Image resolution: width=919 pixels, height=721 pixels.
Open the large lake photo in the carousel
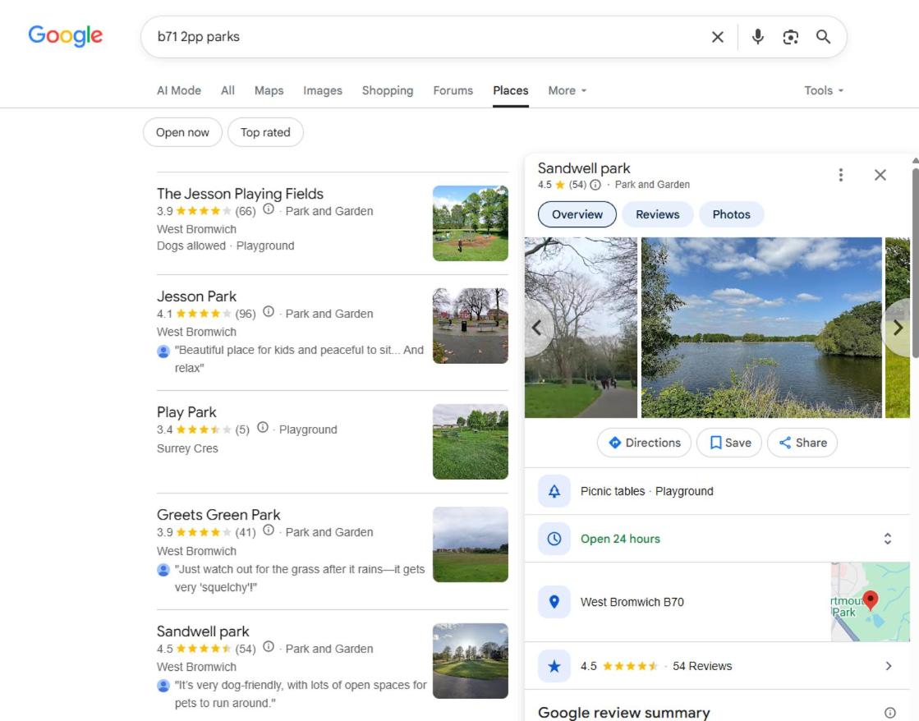pyautogui.click(x=761, y=328)
